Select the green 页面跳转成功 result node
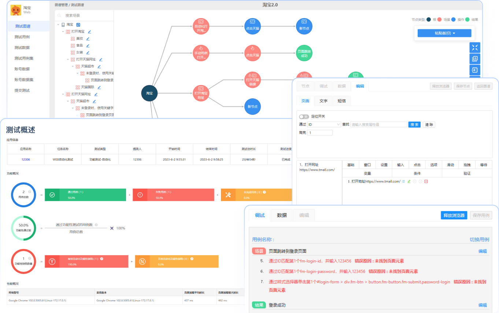Viewport: 499px width, 313px height. click(304, 53)
